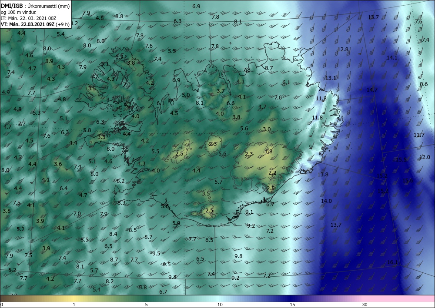
Task: Click the glacier value 1.8
Action: [268, 152]
